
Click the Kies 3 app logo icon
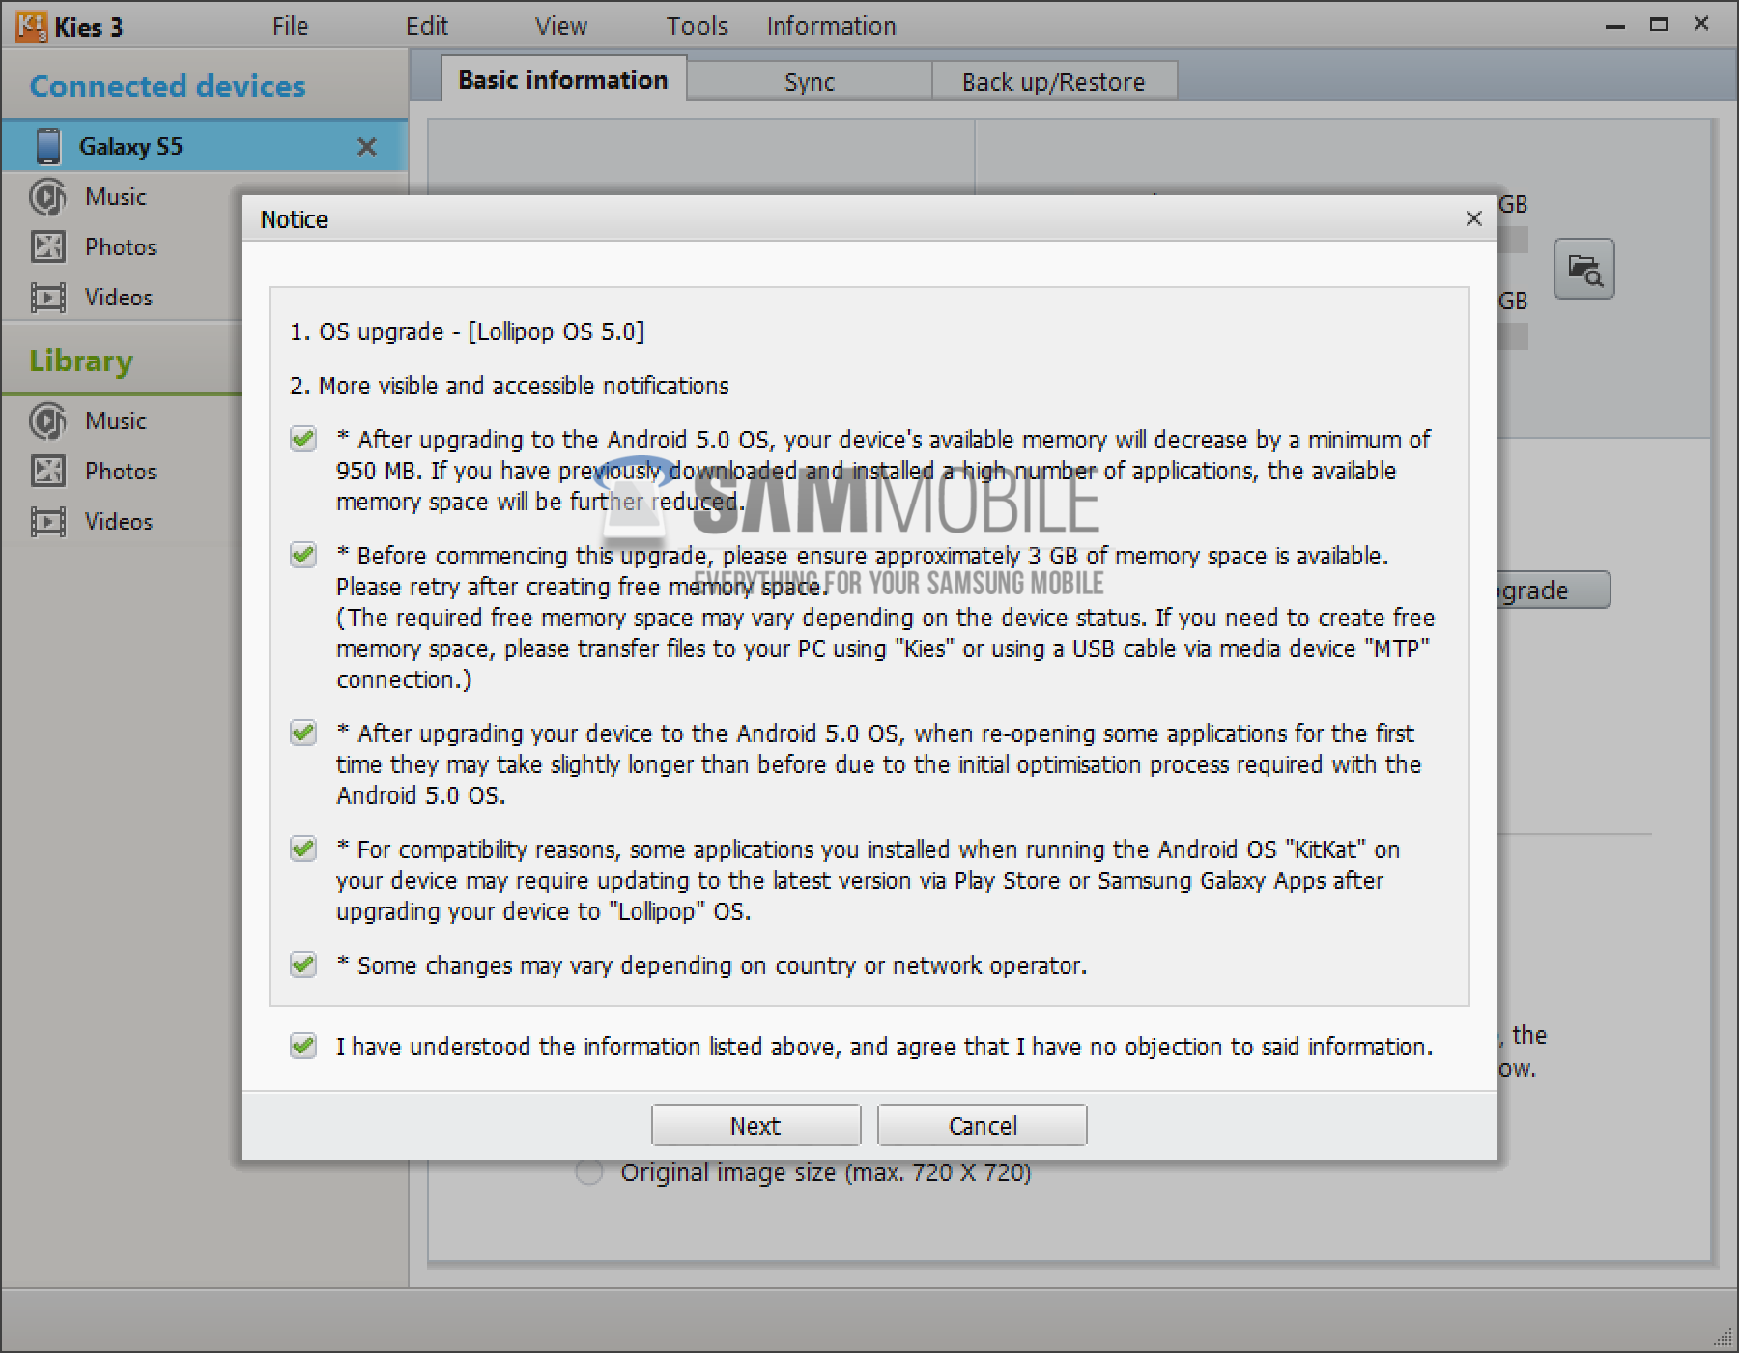point(30,26)
